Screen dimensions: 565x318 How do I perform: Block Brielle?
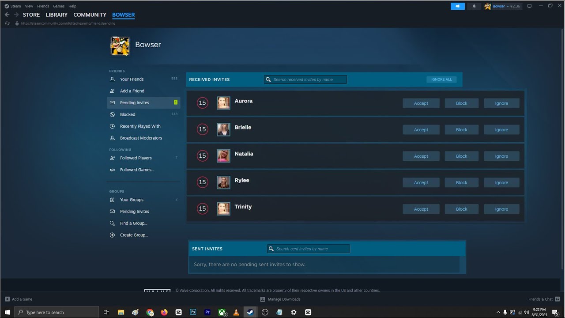(x=462, y=130)
